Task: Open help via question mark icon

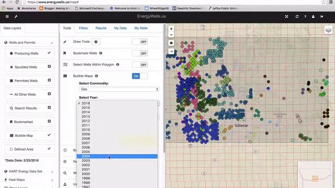Action: (305, 16)
